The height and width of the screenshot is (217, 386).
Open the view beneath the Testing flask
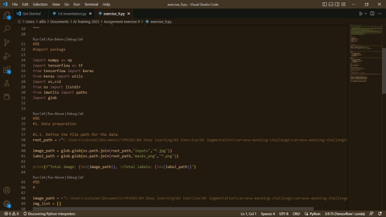7,97
